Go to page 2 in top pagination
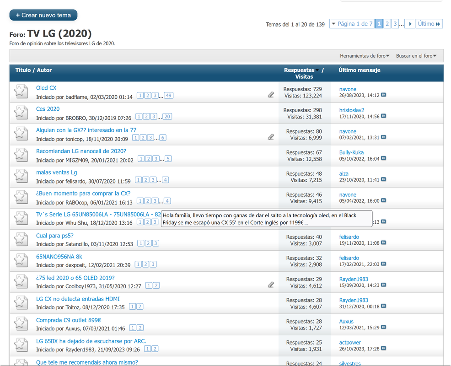This screenshot has height=366, width=451. click(387, 24)
